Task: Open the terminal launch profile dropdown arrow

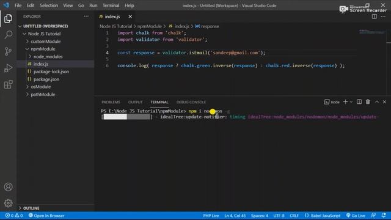Action: coord(351,102)
